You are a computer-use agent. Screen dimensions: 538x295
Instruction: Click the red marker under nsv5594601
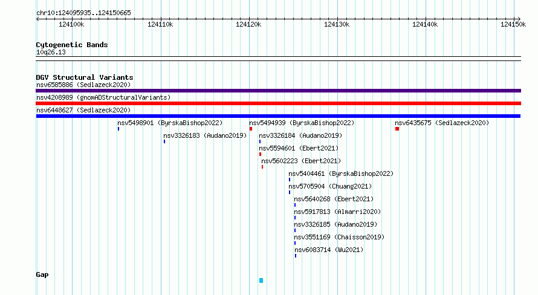coord(260,154)
